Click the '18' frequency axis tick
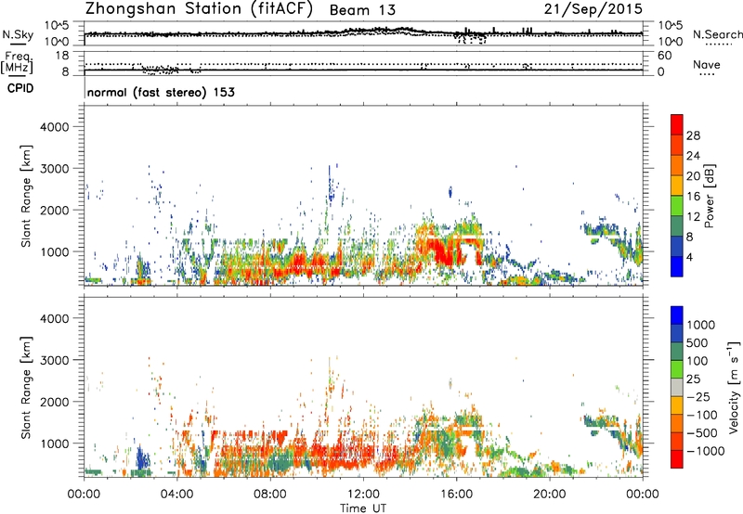 click(x=62, y=56)
